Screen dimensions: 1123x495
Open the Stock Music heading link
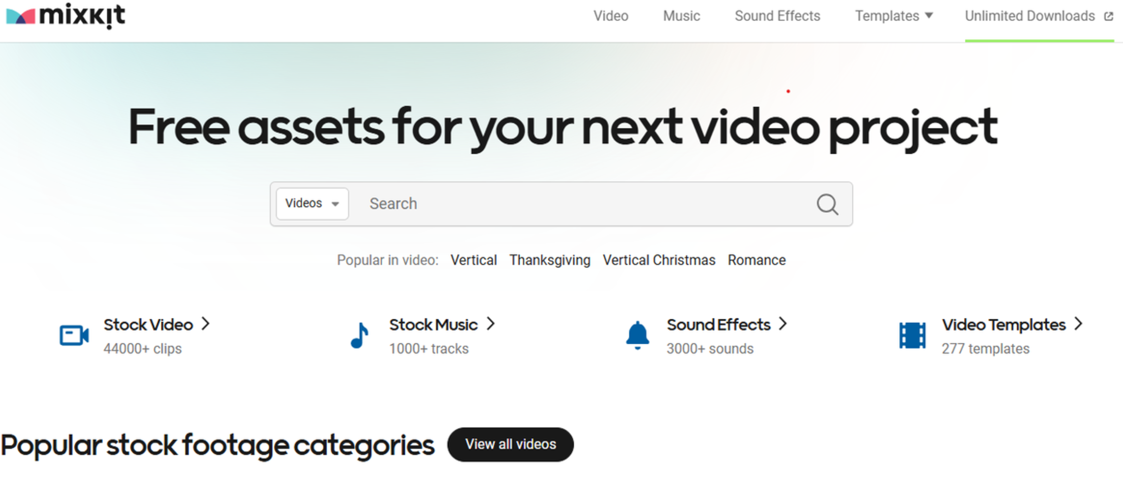pyautogui.click(x=433, y=325)
